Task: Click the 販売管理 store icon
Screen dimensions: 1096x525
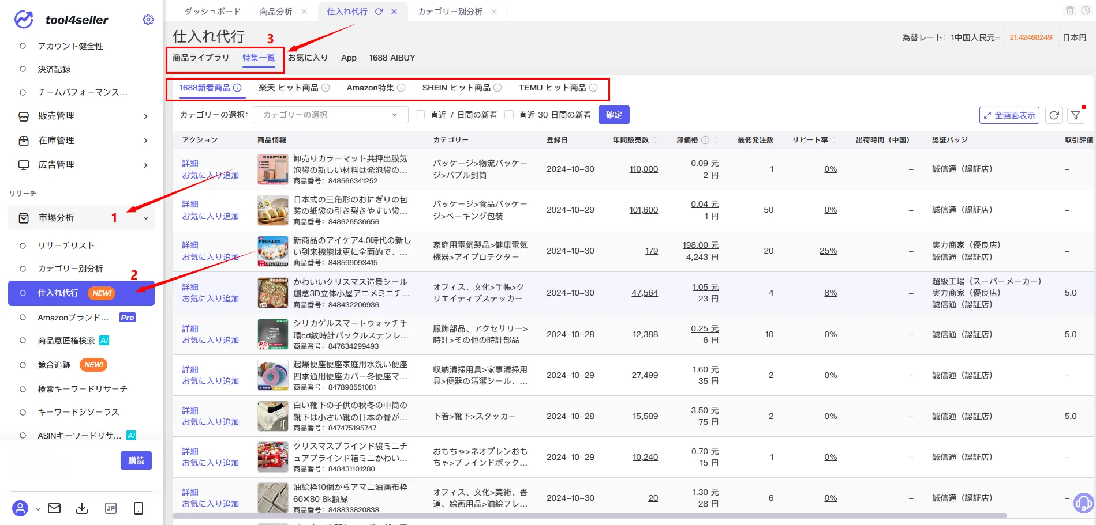Action: (x=24, y=116)
